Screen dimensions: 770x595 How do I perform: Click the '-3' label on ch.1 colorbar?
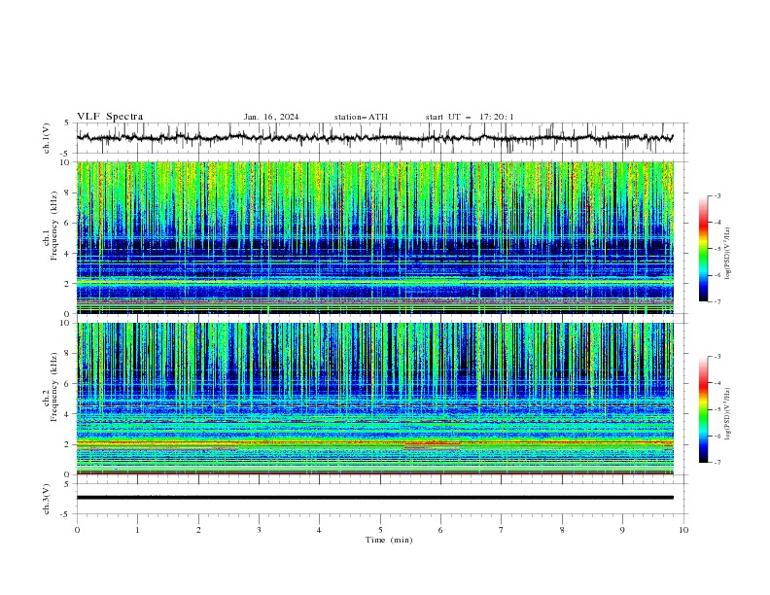pos(717,195)
